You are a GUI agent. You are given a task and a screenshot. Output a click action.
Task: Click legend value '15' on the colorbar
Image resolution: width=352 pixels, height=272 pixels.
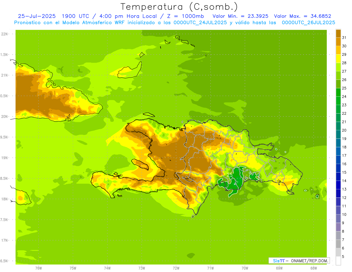pyautogui.click(x=344, y=172)
